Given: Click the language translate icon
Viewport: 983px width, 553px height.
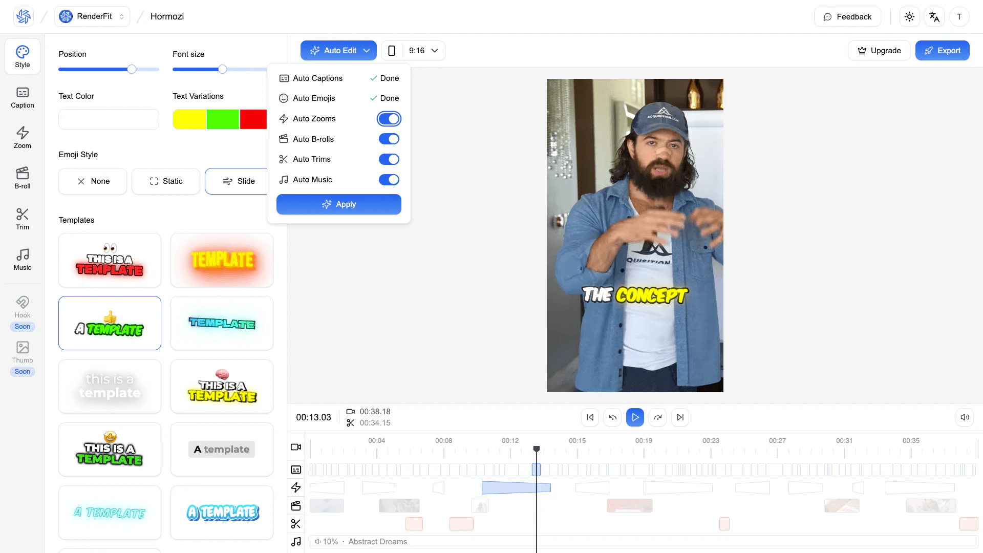Looking at the screenshot, I should (934, 17).
